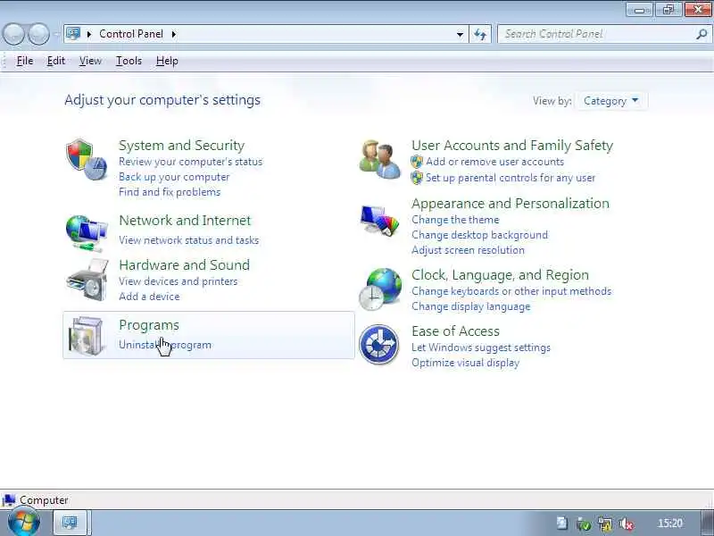Click Add or remove user accounts

(x=494, y=162)
